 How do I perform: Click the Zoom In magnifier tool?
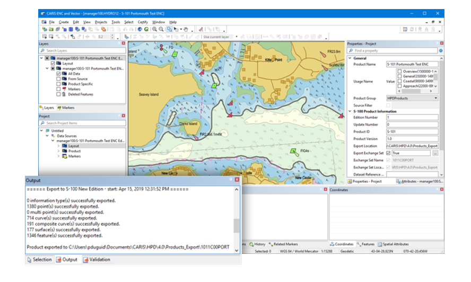coord(154,29)
